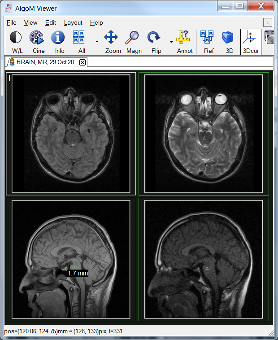Click the status bar position readout
This screenshot has height=340, width=278.
pos(63,331)
